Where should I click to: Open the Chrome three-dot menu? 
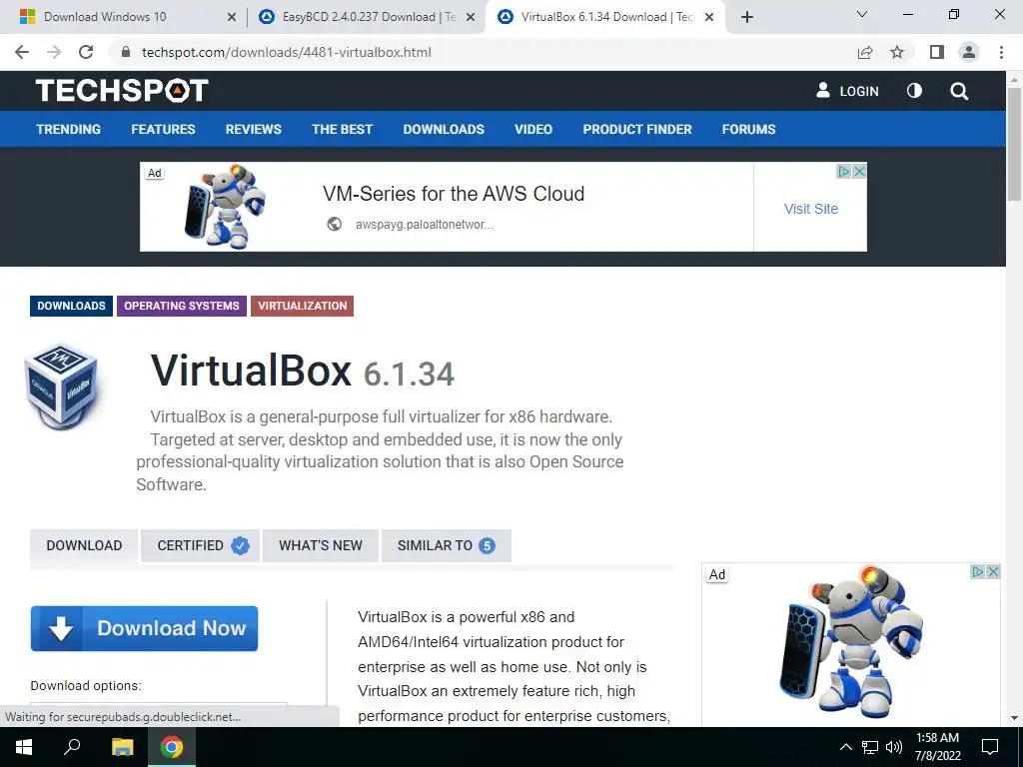point(1001,52)
